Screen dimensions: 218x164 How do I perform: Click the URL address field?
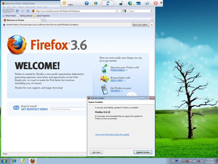point(76,11)
